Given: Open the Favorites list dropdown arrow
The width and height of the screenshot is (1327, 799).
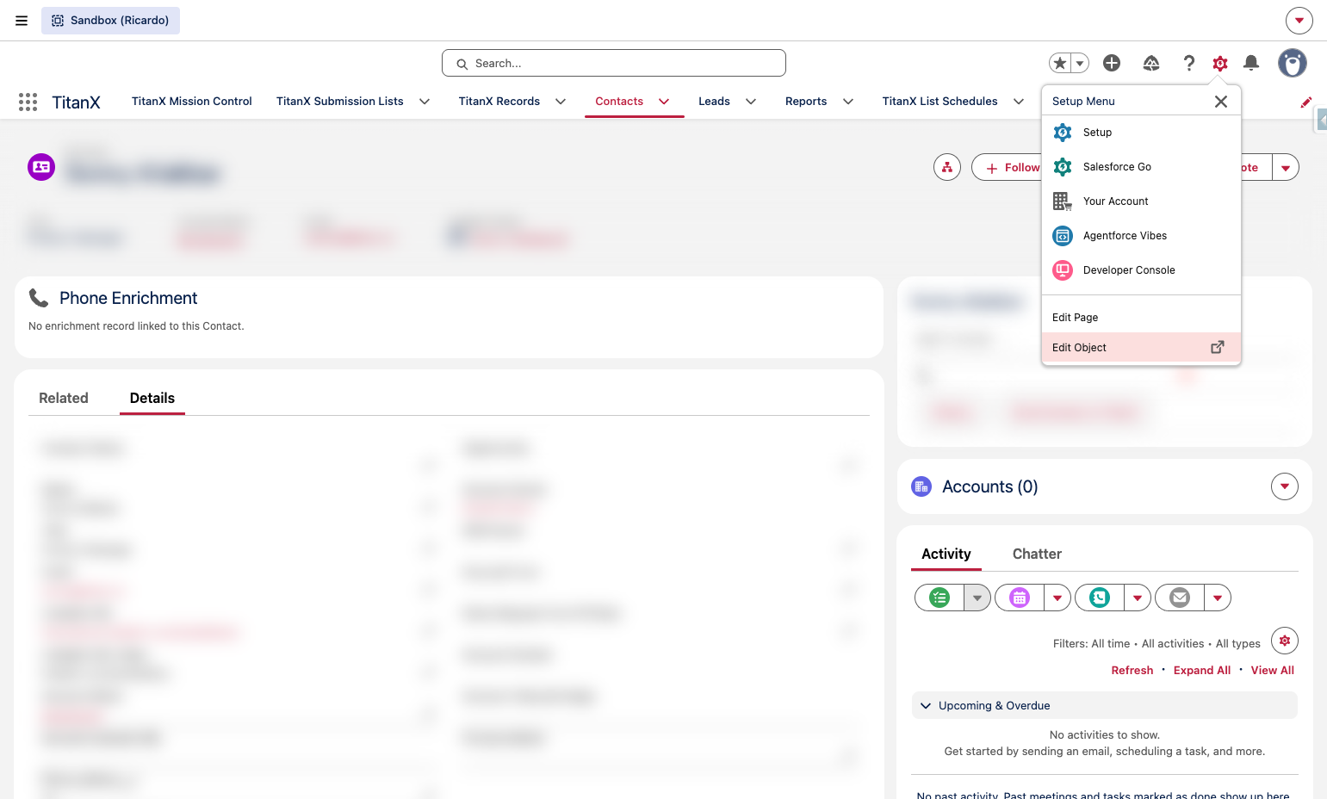Looking at the screenshot, I should click(1080, 63).
